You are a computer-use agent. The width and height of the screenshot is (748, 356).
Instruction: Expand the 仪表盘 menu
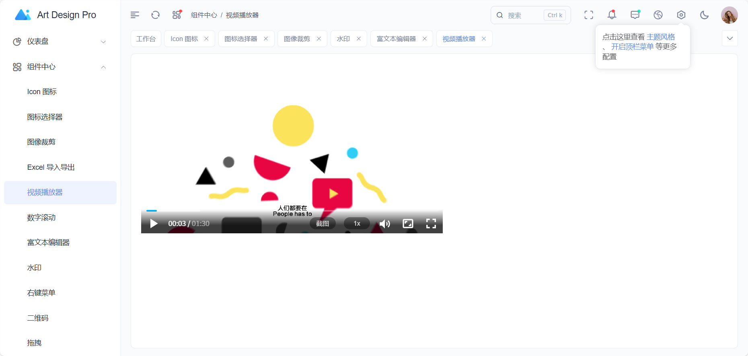coord(60,41)
